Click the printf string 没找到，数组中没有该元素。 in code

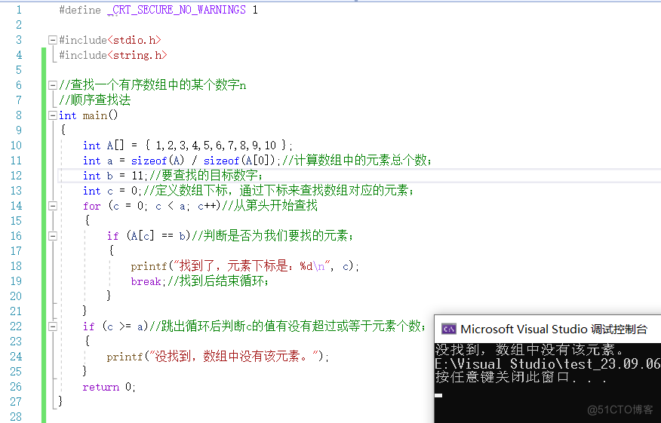[233, 357]
